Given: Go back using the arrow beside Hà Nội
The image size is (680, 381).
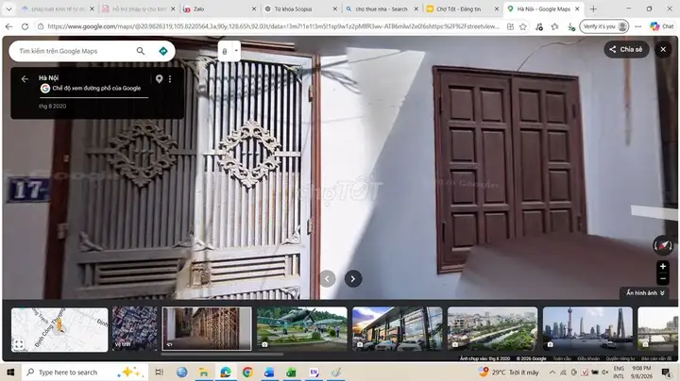Looking at the screenshot, I should (x=25, y=79).
